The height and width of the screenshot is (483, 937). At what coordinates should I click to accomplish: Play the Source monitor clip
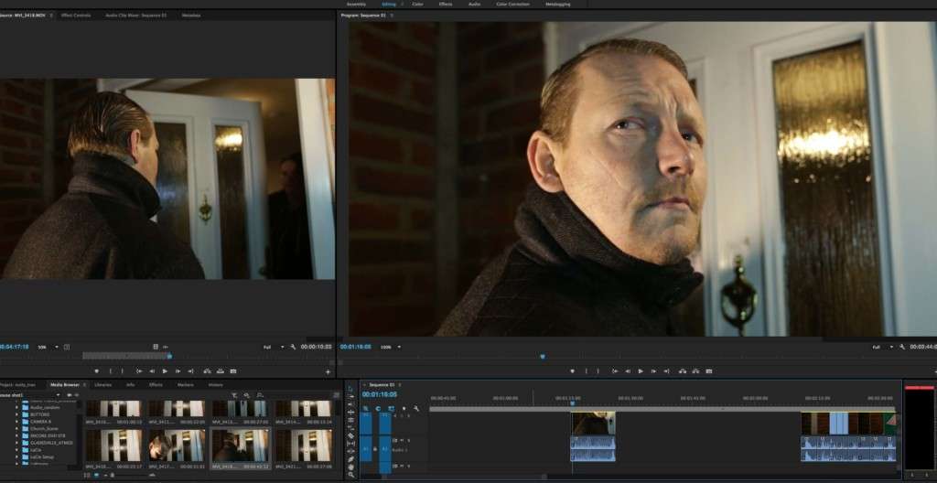pos(165,371)
